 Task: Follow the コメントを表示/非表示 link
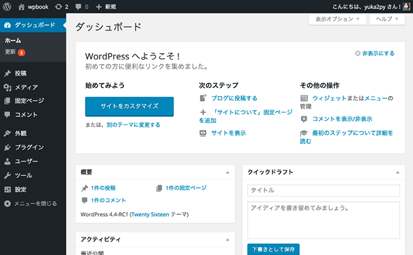pyautogui.click(x=342, y=119)
